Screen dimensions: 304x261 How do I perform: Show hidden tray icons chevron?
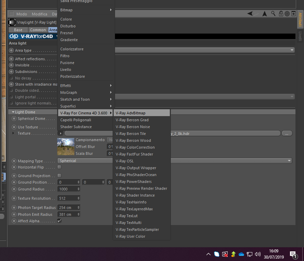tap(208, 254)
